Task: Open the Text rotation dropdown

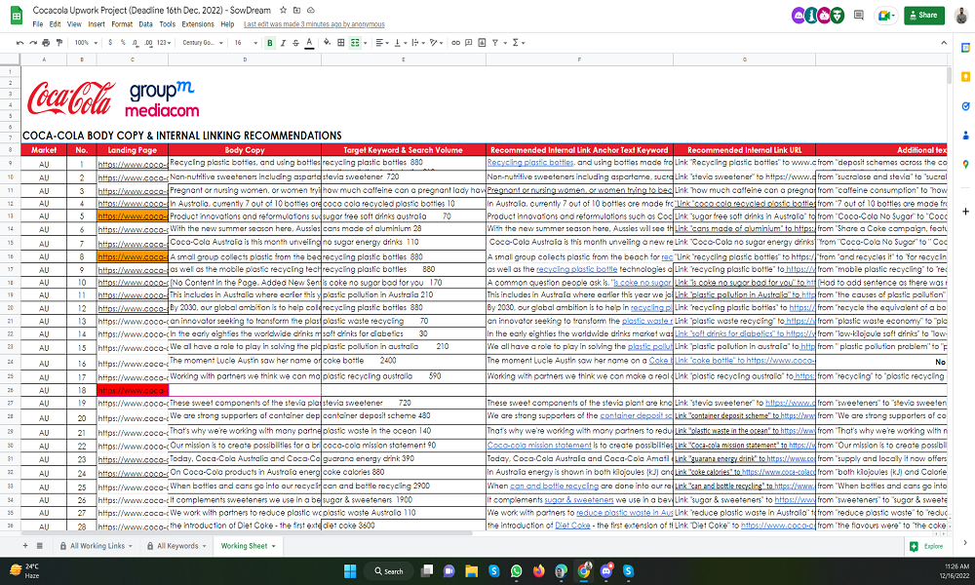Action: [x=436, y=43]
